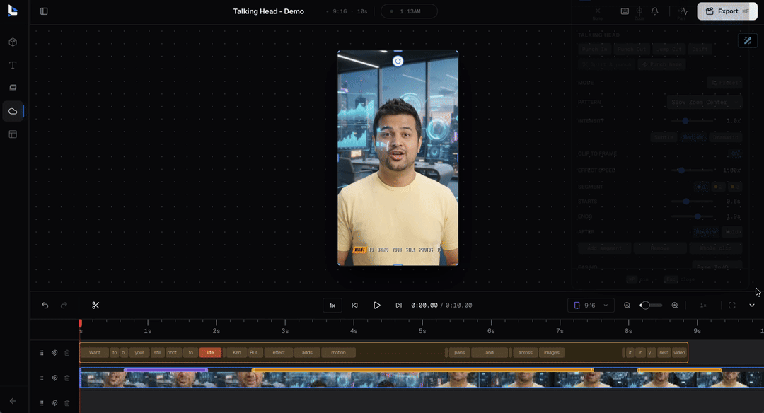This screenshot has width=764, height=413.
Task: Select the 'Want' caption word chip
Action: point(95,353)
